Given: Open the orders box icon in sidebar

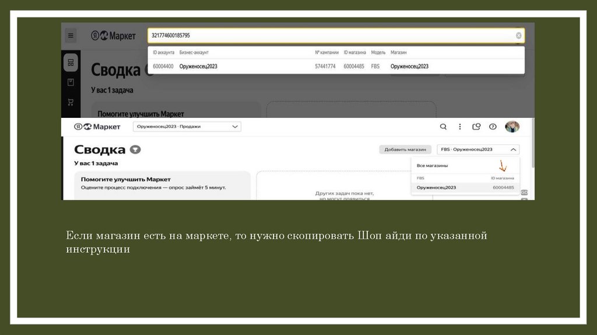Looking at the screenshot, I should [71, 82].
